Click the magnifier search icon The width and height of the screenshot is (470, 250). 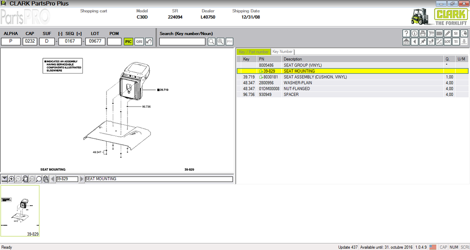211,41
